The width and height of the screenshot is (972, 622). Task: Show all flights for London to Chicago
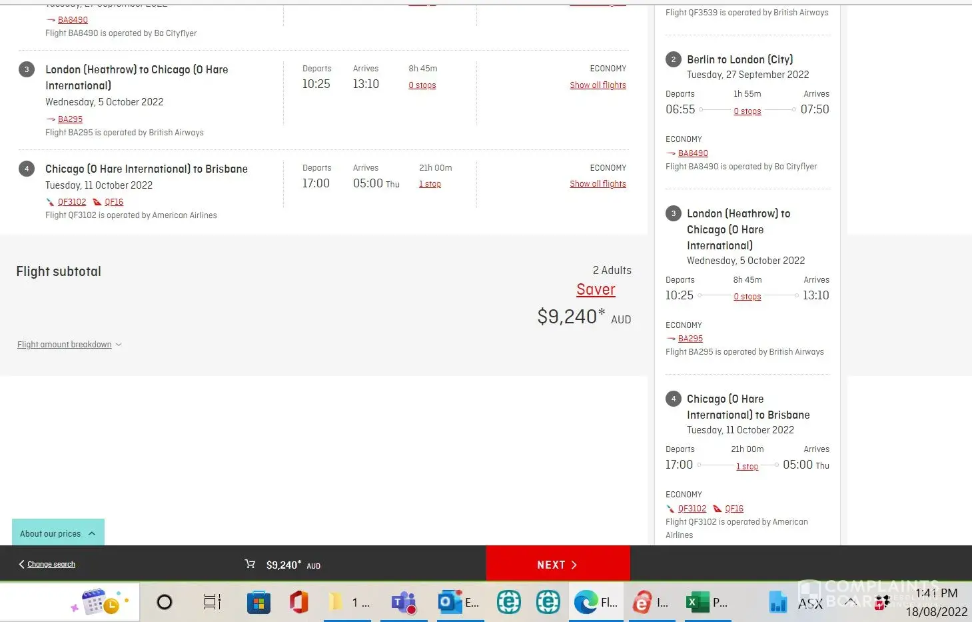pos(598,85)
